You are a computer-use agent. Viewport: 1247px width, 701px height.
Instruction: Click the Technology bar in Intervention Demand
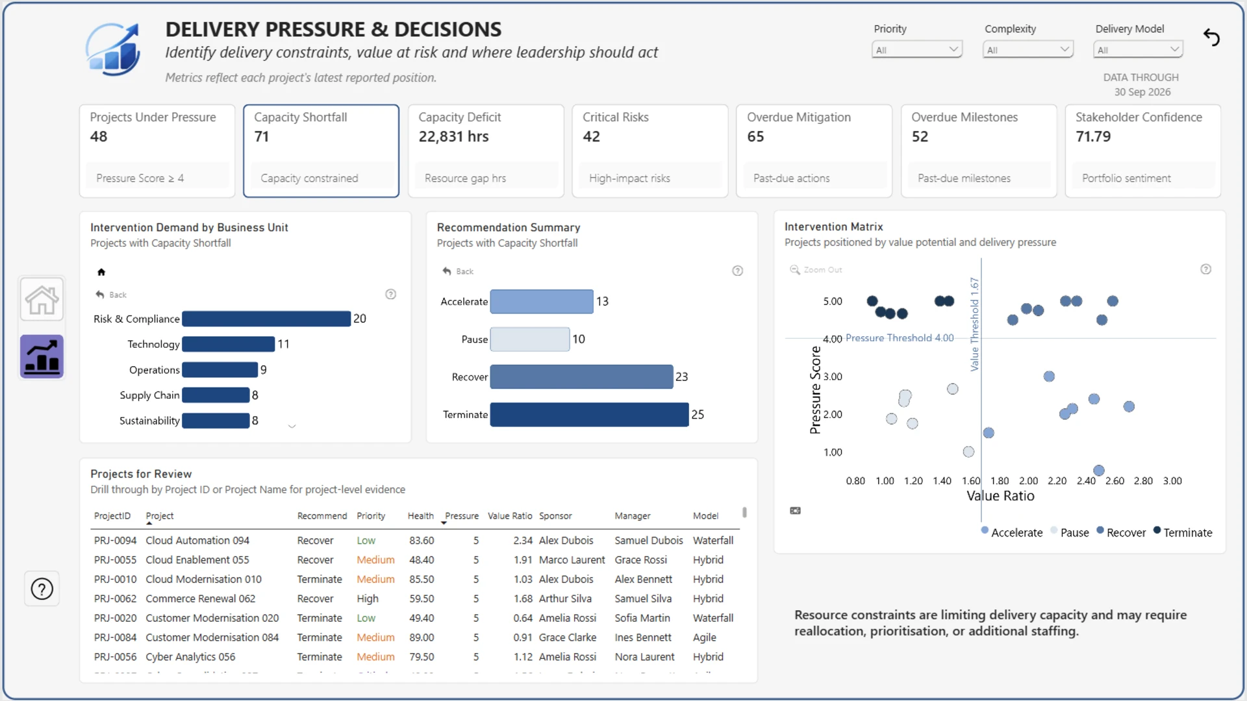[229, 344]
